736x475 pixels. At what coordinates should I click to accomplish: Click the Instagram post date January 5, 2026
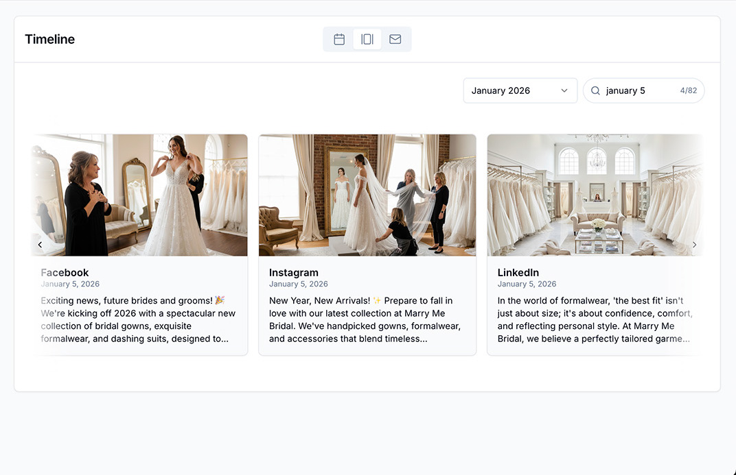click(x=299, y=284)
